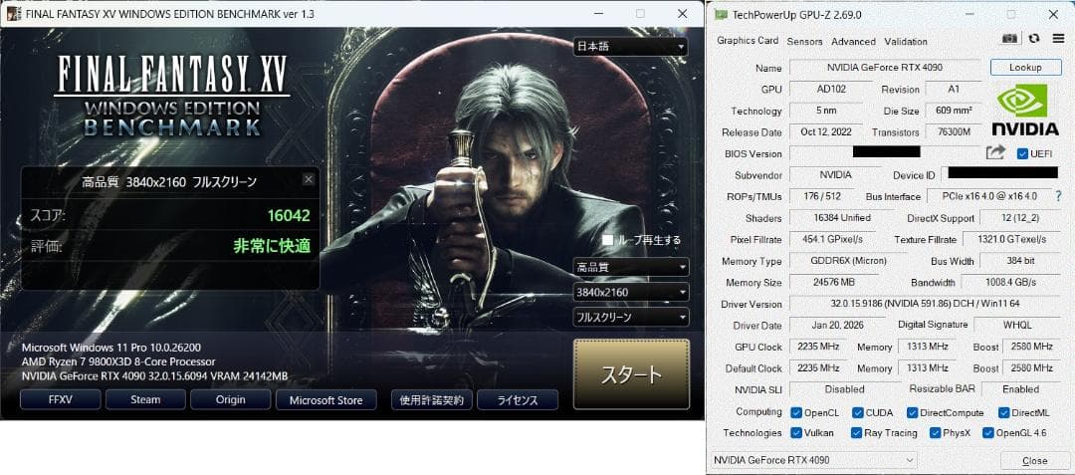Screen dimensions: 1075x475
Task: Click the BIOS share/export icon
Action: coord(995,152)
